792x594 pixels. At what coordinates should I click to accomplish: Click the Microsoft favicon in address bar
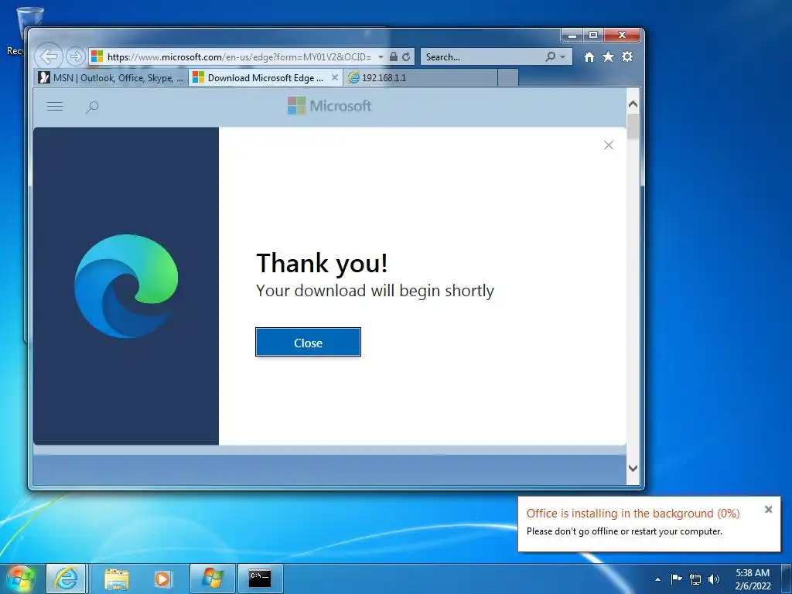click(x=97, y=56)
